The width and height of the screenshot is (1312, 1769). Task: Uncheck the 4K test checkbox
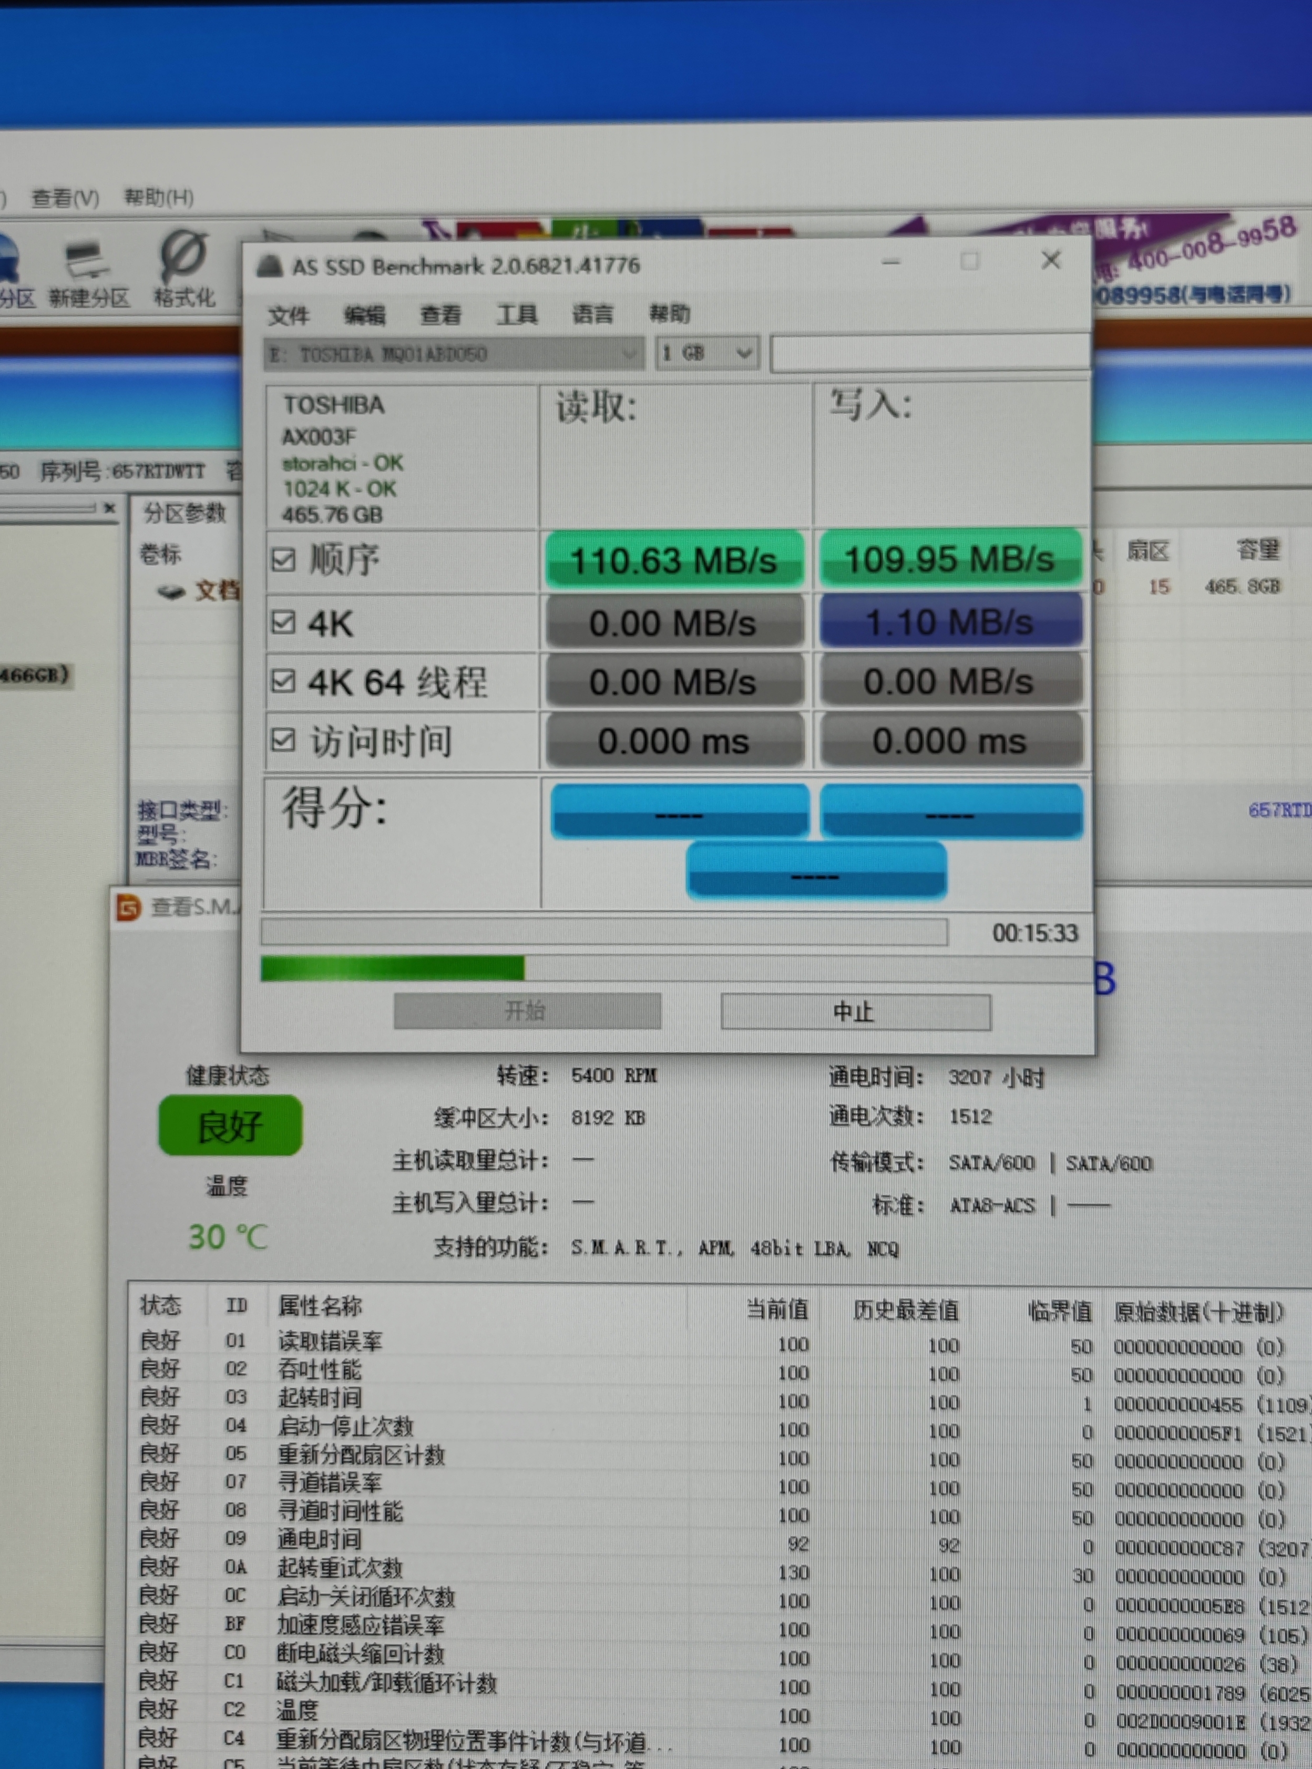click(x=283, y=622)
